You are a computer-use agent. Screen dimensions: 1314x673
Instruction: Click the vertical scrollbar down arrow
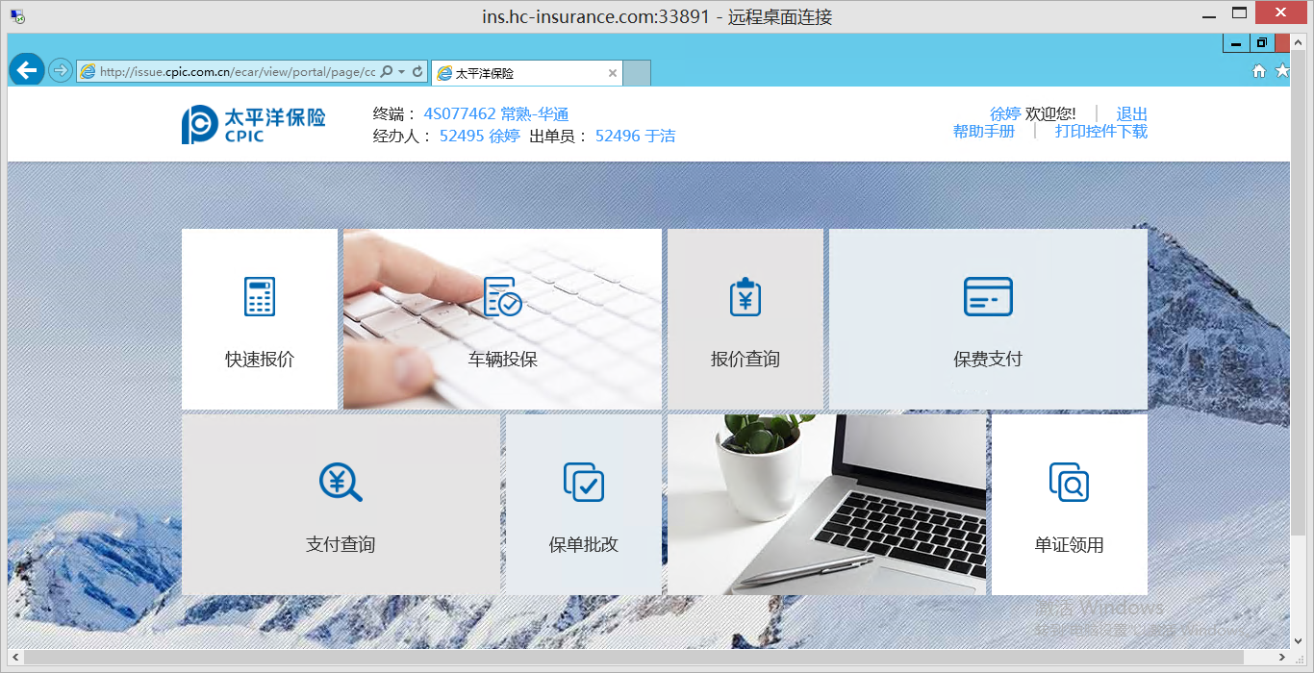[1299, 642]
